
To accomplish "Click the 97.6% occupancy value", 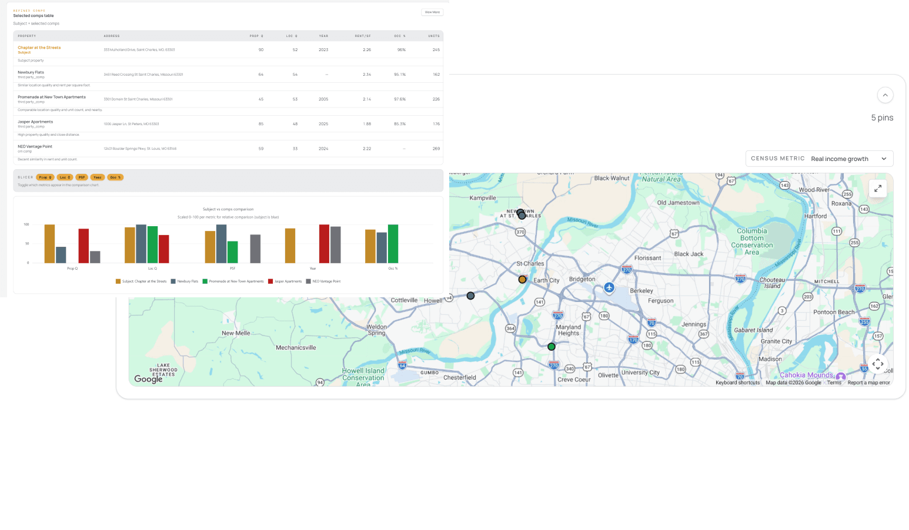I will coord(400,99).
